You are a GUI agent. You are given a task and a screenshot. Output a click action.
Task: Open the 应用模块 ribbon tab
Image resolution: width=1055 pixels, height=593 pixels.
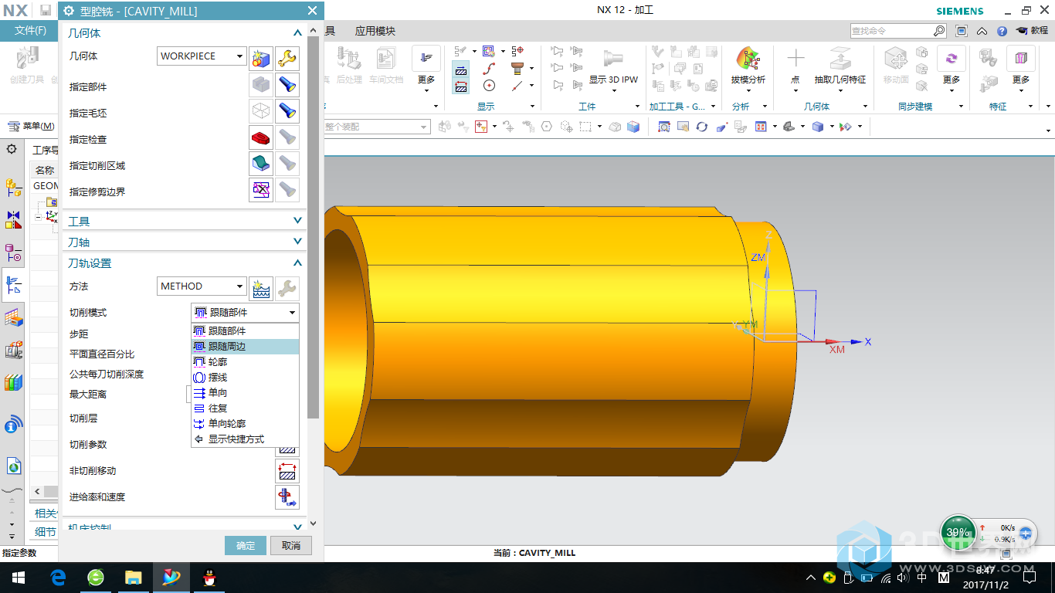click(375, 31)
